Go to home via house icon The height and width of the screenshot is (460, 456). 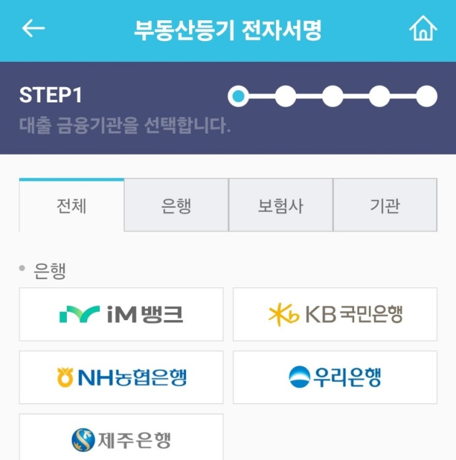tap(423, 28)
